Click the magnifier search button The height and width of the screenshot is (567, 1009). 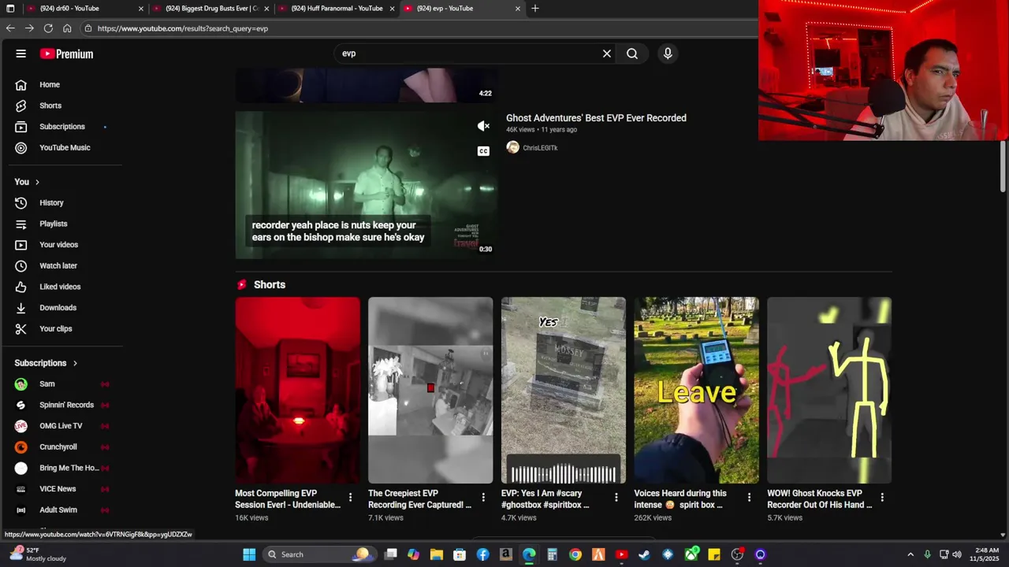click(632, 54)
